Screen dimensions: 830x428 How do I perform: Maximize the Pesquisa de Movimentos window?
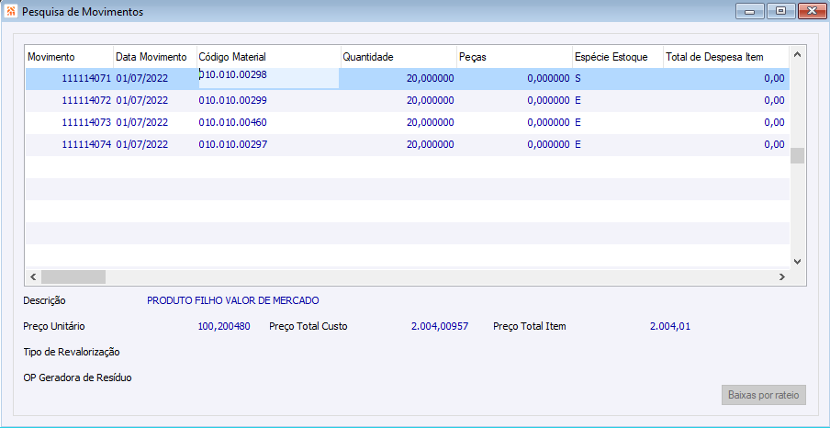coord(781,11)
